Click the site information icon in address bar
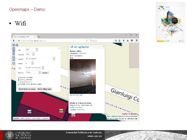The width and height of the screenshot is (187, 140). [17, 41]
